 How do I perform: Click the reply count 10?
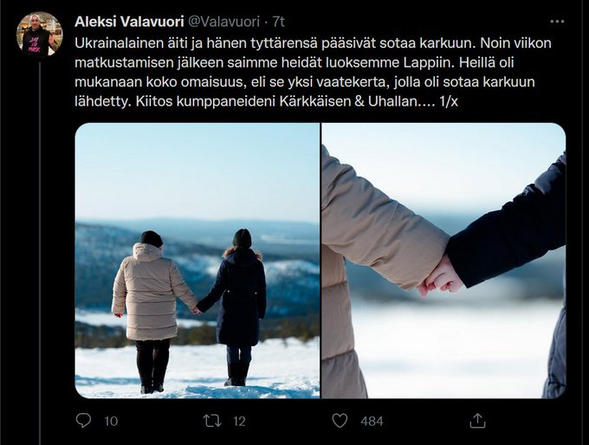point(111,422)
